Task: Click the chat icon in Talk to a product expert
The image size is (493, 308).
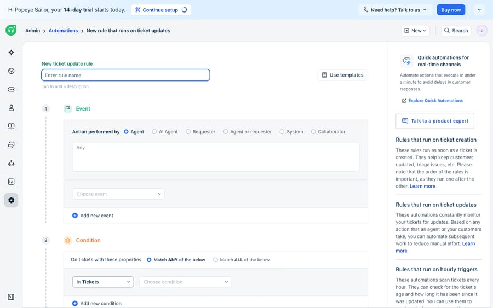Action: coord(405,121)
